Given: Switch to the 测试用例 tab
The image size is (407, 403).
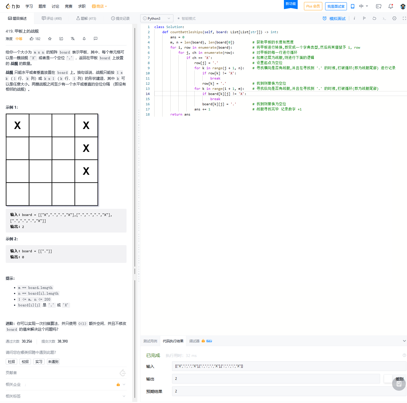Looking at the screenshot, I should coord(150,341).
